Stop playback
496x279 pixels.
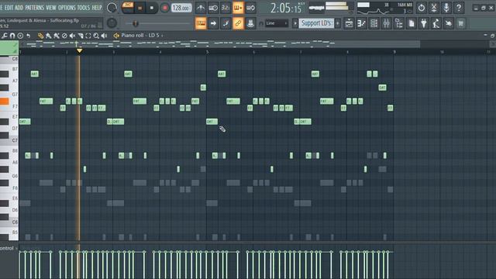tap(152, 8)
